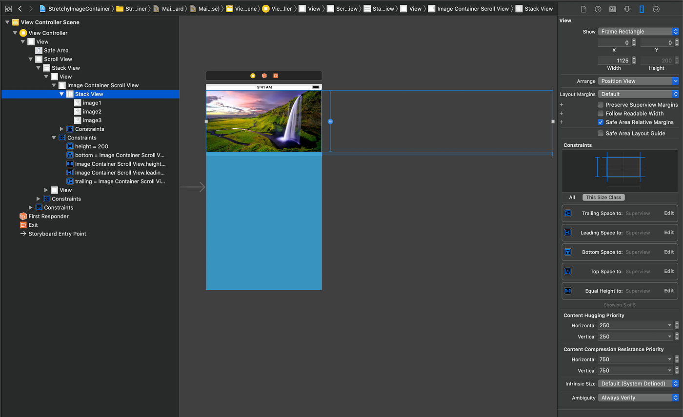Viewport: 683px width, 417px height.
Task: Switch to the Identity inspector icon
Action: point(612,9)
